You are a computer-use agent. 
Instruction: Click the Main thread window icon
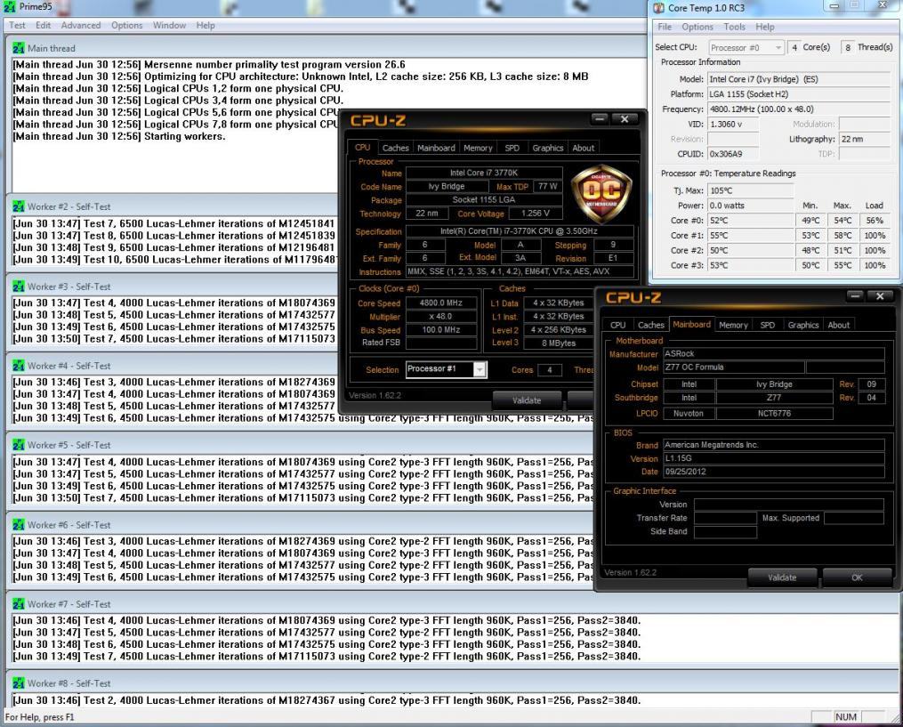click(18, 48)
